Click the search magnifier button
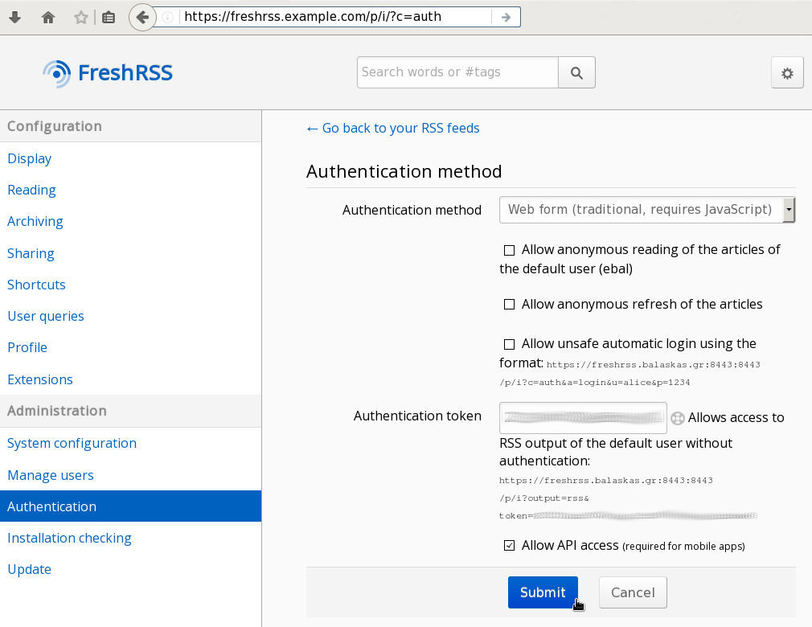Screen dimensions: 812x627 pos(576,72)
